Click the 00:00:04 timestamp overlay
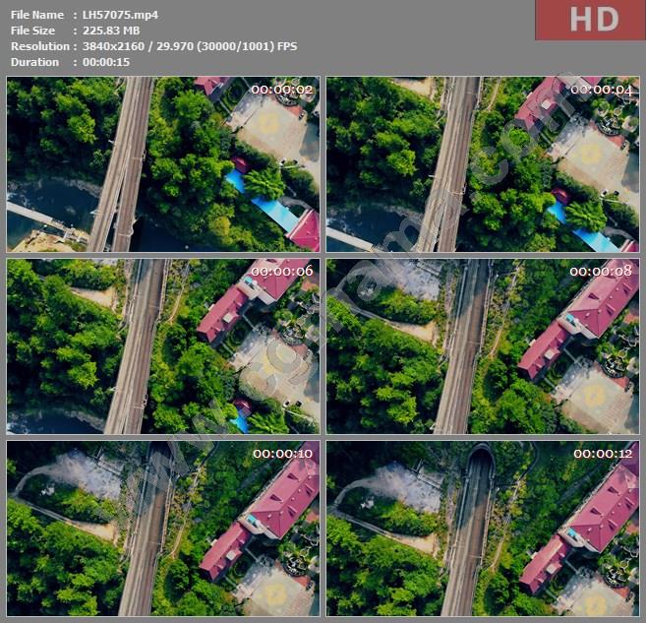Image resolution: width=646 pixels, height=623 pixels. 601,90
